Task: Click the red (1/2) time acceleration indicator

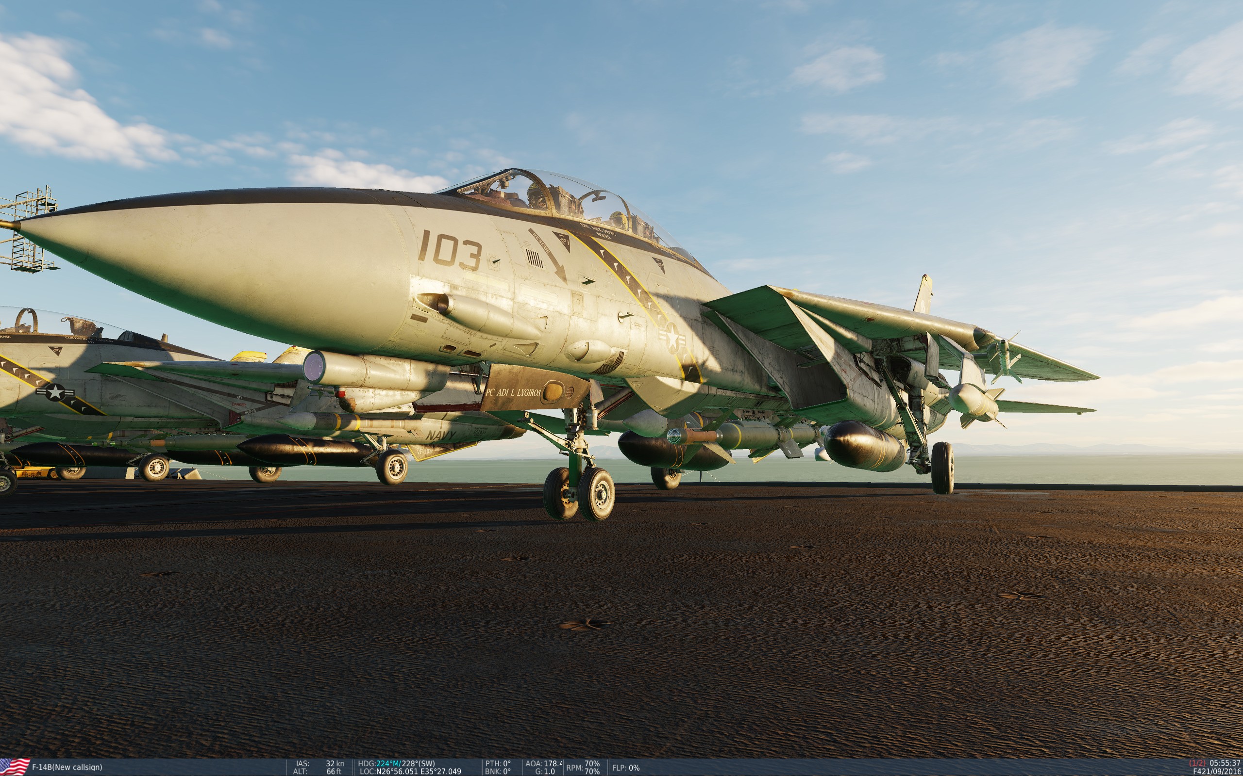Action: tap(1197, 763)
